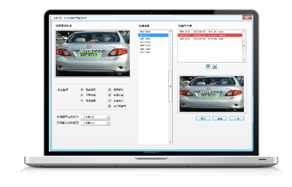Select plate QSA-1532 in the plate list
The height and width of the screenshot is (187, 292).
tap(153, 49)
